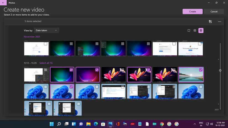
Task: Uncheck the selected lake landscape photo
Action: tap(201, 70)
